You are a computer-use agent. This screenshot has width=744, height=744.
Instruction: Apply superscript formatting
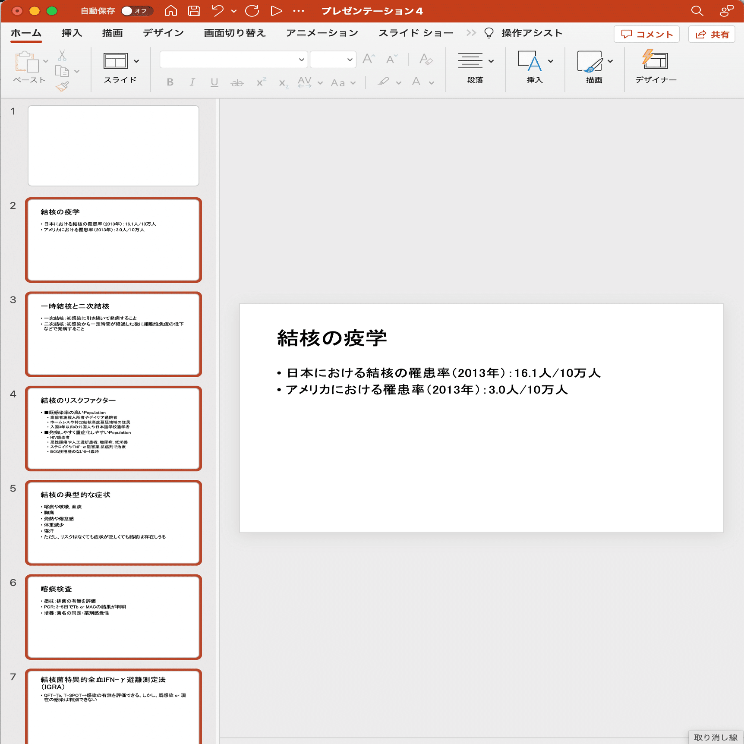[x=260, y=82]
